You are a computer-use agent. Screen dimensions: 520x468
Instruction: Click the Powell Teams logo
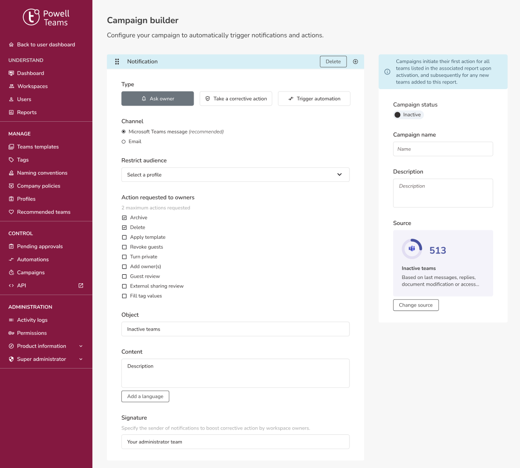point(46,17)
